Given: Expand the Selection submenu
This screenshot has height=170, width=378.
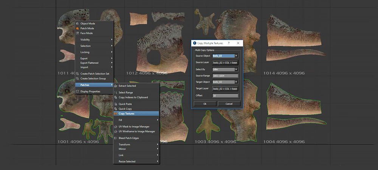Looking at the screenshot, I should pyautogui.click(x=94, y=46).
